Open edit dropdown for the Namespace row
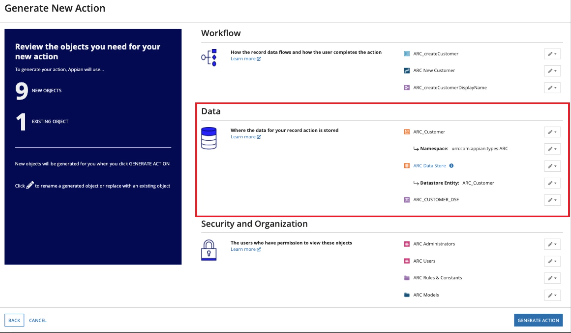571x333 pixels. pyautogui.click(x=552, y=149)
